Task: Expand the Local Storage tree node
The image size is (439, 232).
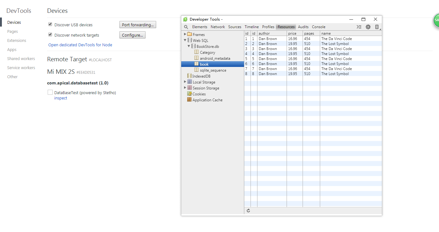Action: [185, 82]
